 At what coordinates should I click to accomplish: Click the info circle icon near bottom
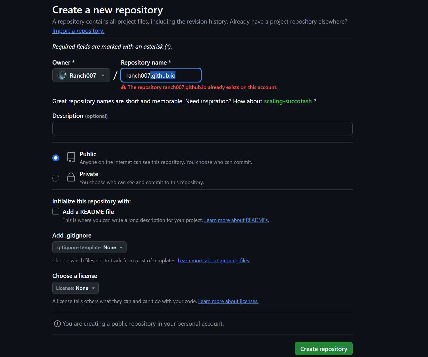(x=57, y=324)
